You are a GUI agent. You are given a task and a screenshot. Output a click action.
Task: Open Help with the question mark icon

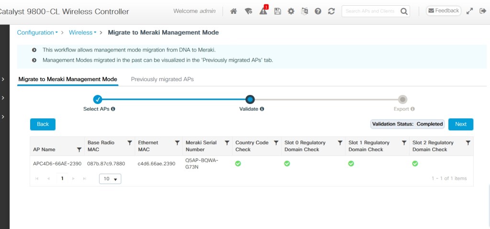318,11
